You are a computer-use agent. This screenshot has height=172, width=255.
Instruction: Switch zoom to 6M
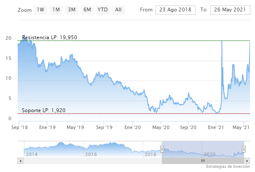pos(87,9)
